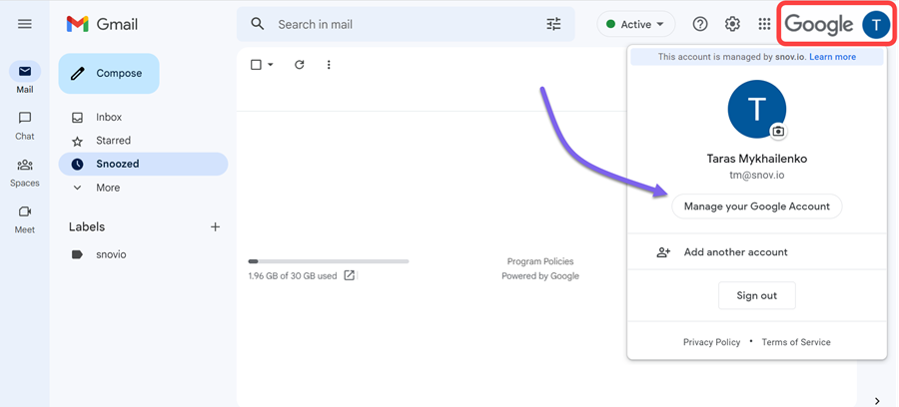Click the search magnifier icon

258,24
